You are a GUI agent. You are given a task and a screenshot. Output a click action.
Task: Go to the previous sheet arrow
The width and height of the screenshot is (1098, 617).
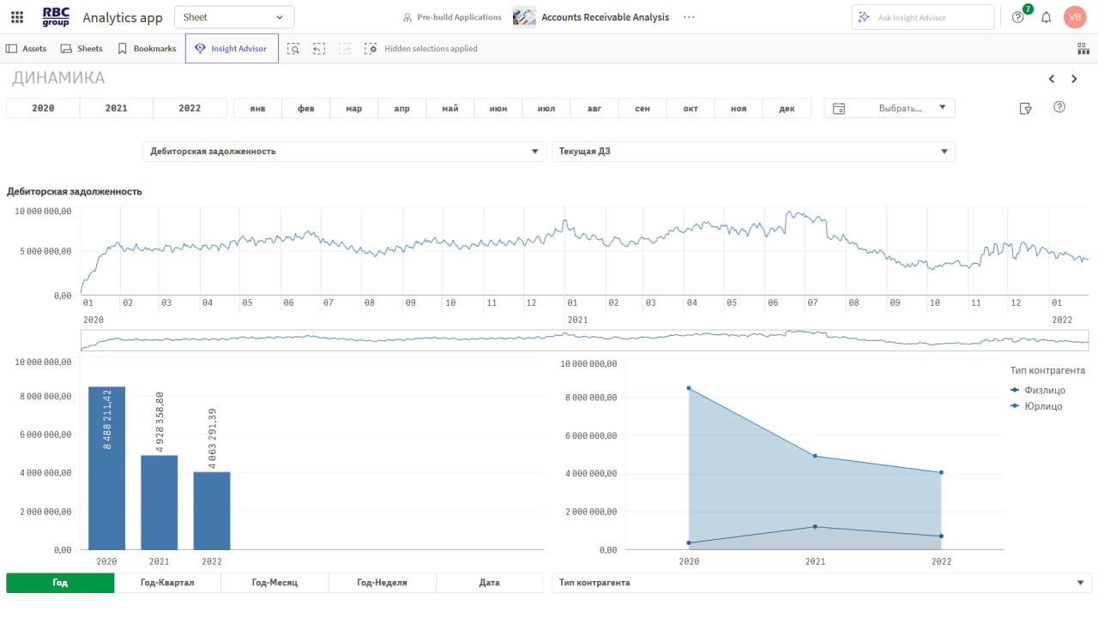1052,79
